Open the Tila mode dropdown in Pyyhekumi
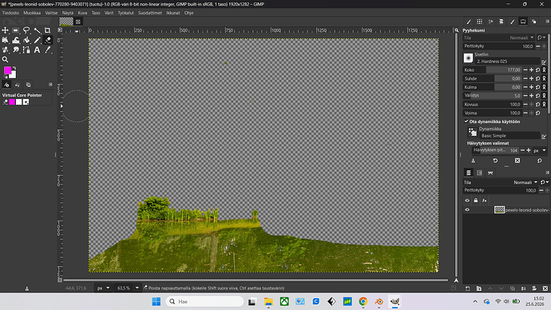This screenshot has width=551, height=310. tap(521, 38)
